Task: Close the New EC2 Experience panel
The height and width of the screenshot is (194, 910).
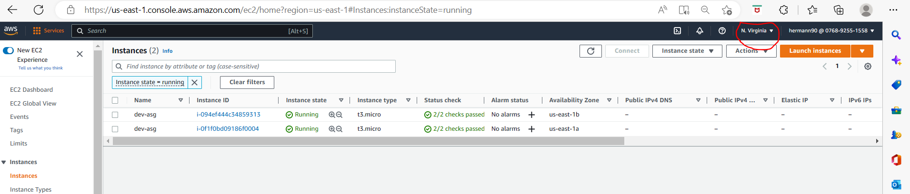Action: [80, 54]
